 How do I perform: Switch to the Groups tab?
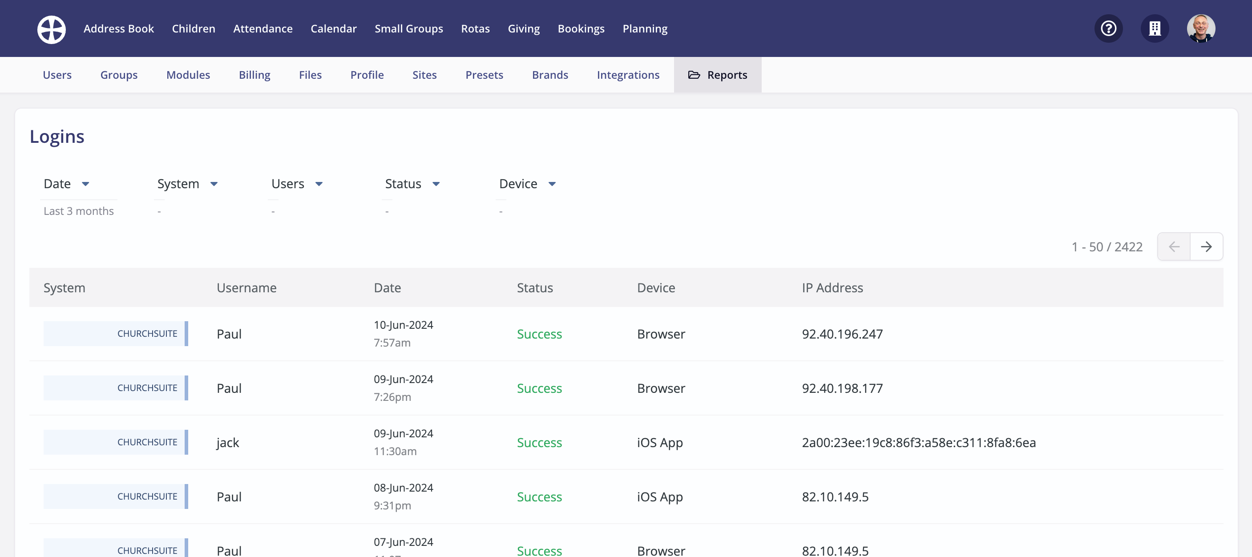(x=119, y=74)
